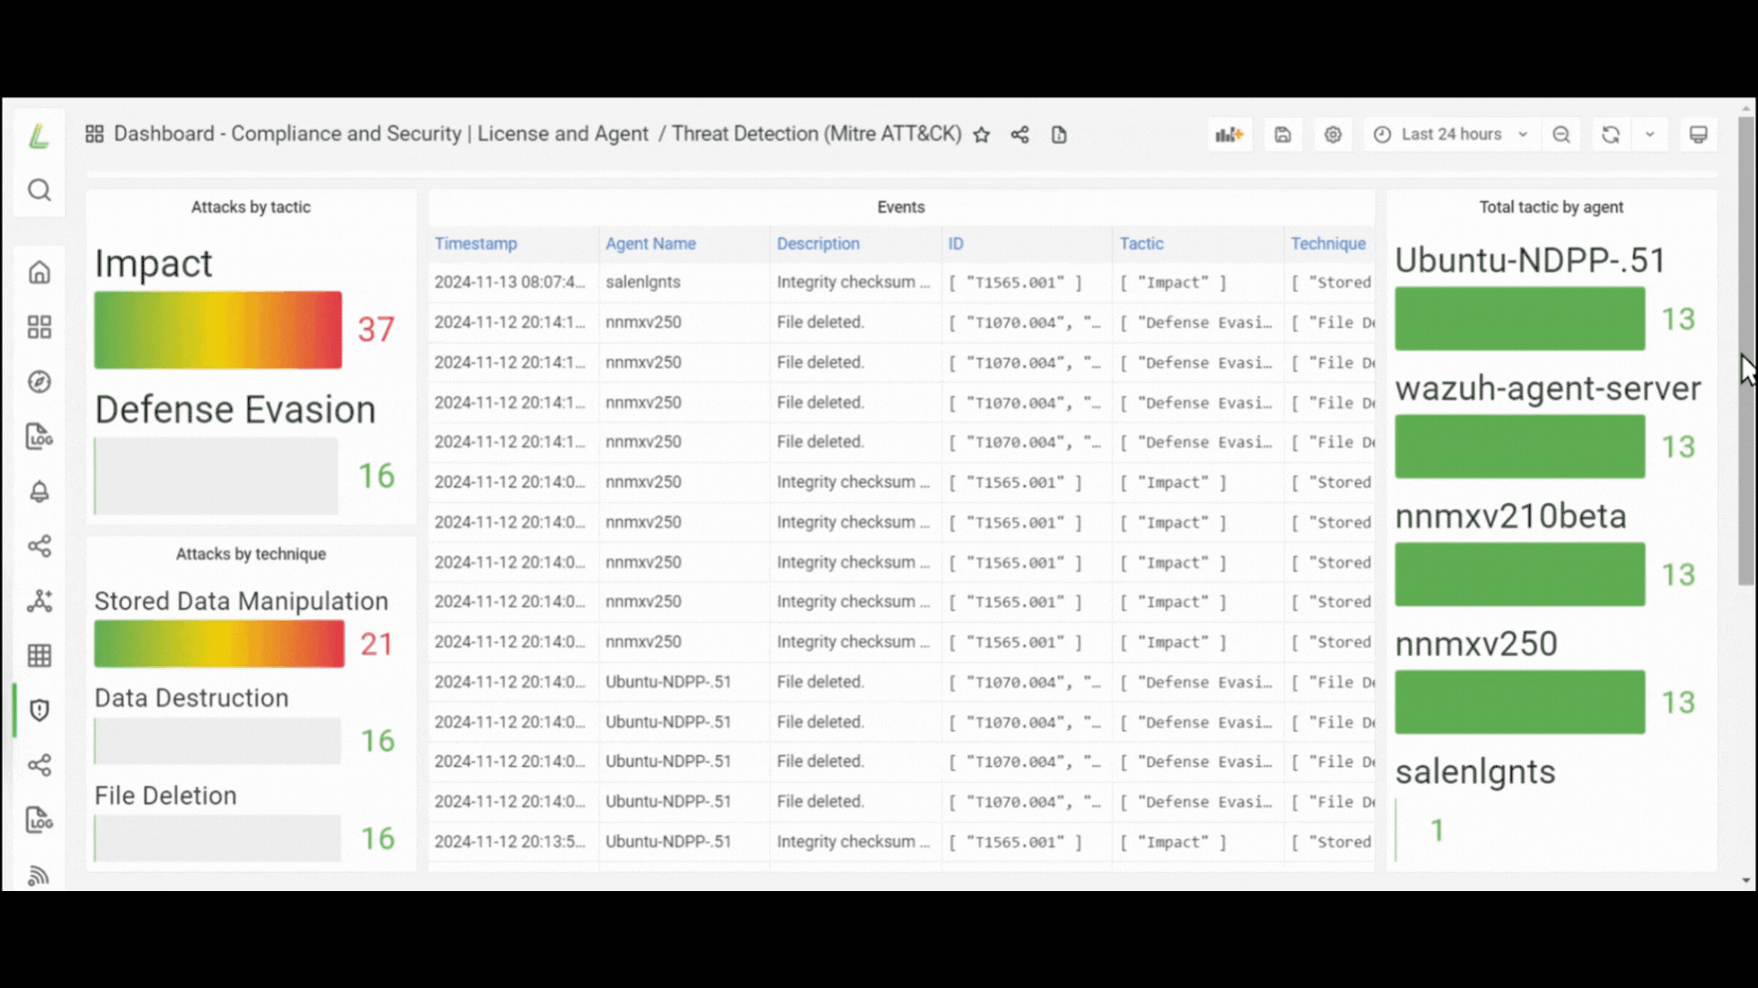The height and width of the screenshot is (988, 1758).
Task: Expand the refresh interval dropdown arrow
Action: click(1649, 134)
